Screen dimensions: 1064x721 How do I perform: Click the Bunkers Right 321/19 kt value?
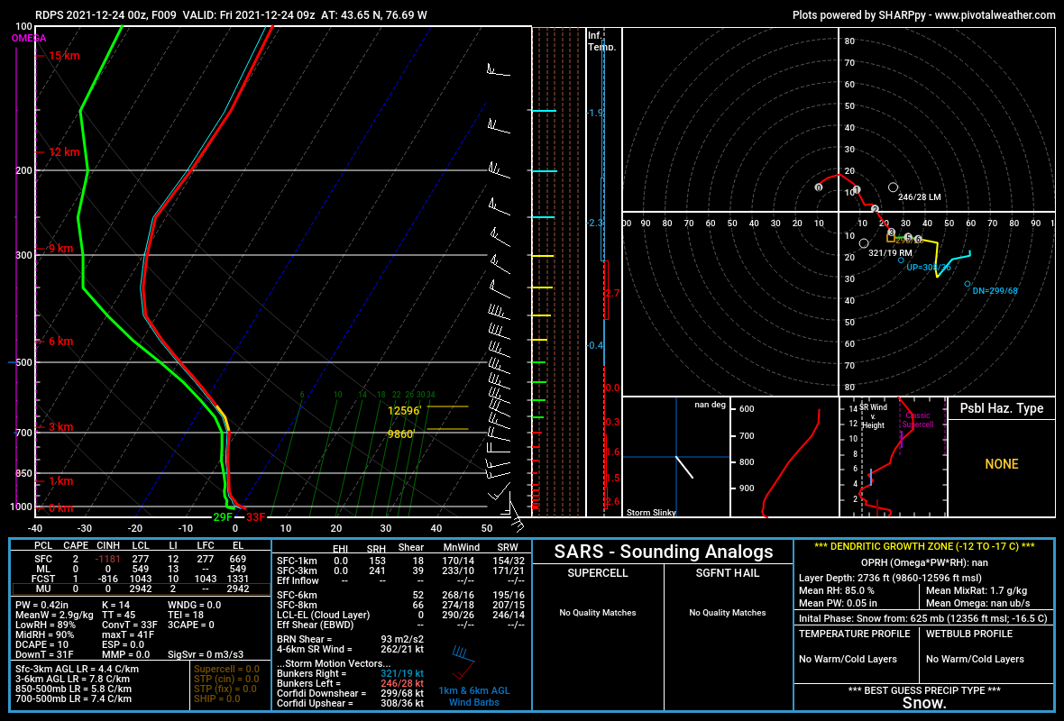402,673
